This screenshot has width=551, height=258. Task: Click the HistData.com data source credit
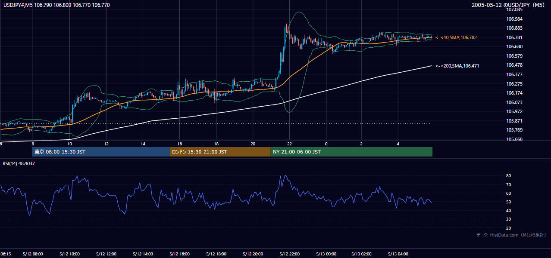coord(511,235)
